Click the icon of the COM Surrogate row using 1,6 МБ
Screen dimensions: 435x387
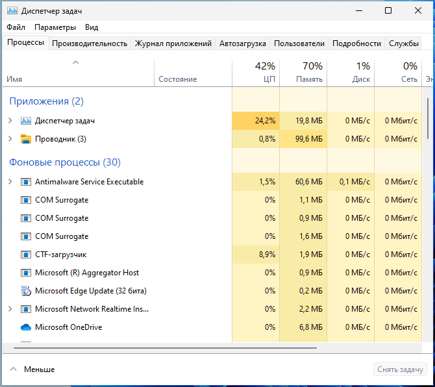click(x=26, y=236)
